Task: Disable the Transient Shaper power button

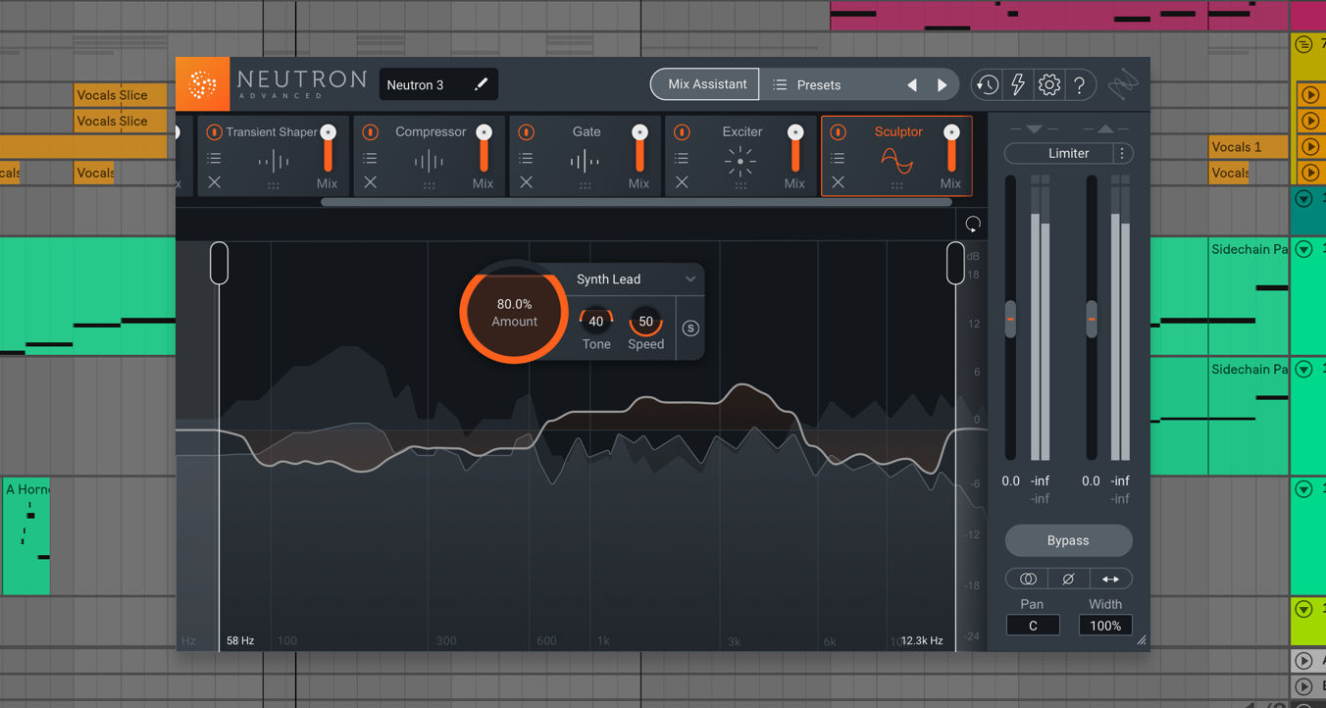Action: 214,132
